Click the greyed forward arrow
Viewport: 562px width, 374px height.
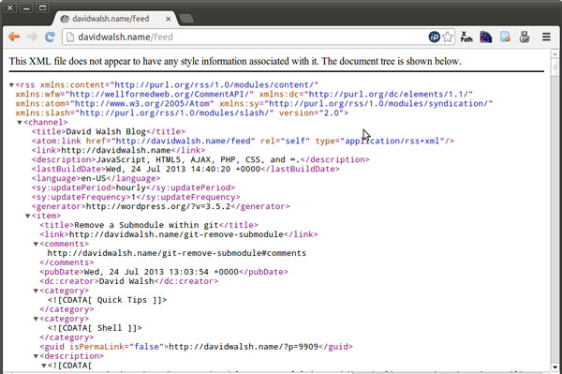pos(32,37)
